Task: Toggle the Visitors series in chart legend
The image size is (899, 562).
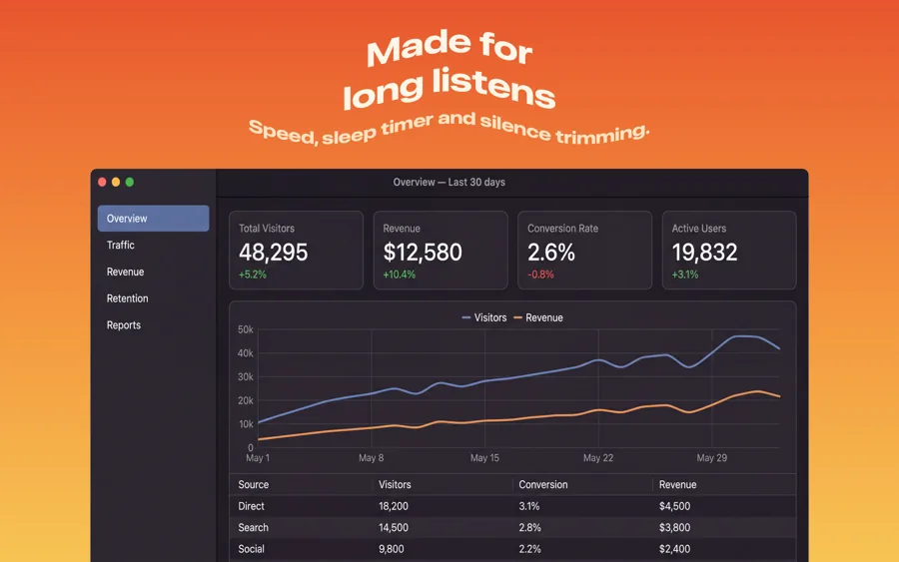Action: [x=484, y=317]
